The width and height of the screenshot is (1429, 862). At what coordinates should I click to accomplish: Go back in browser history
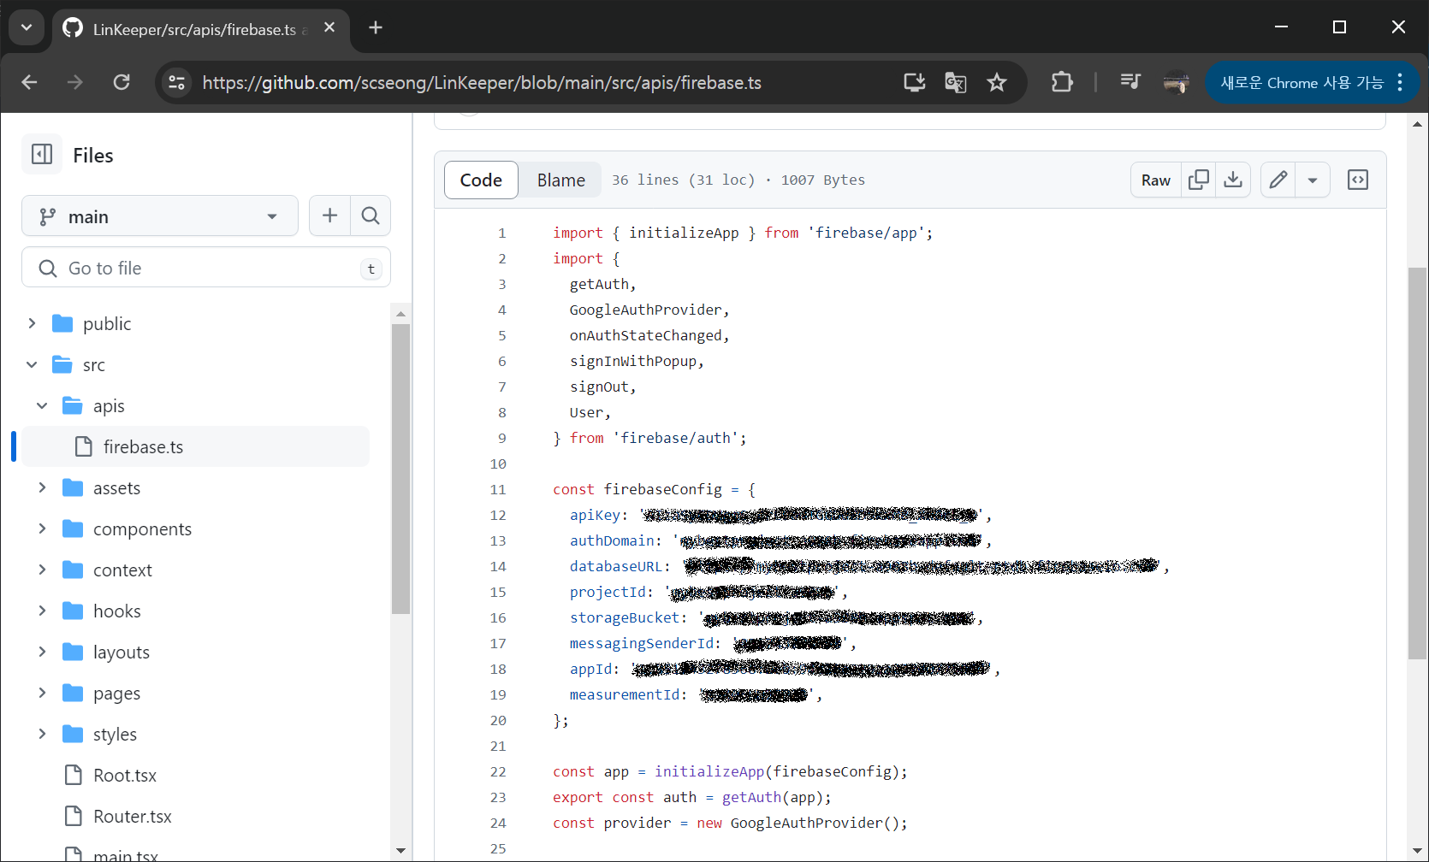(29, 82)
